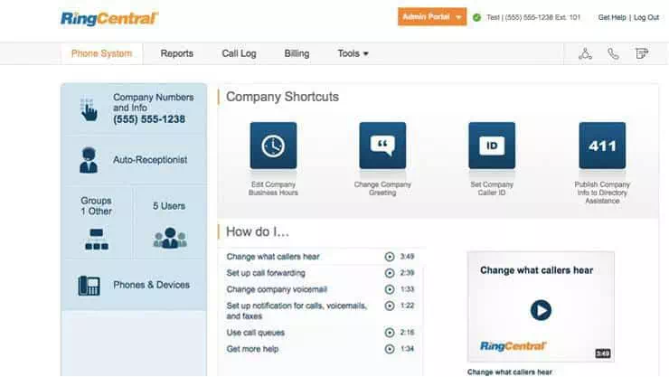Play the 1:33 video icon
This screenshot has height=377, width=669.
[389, 289]
